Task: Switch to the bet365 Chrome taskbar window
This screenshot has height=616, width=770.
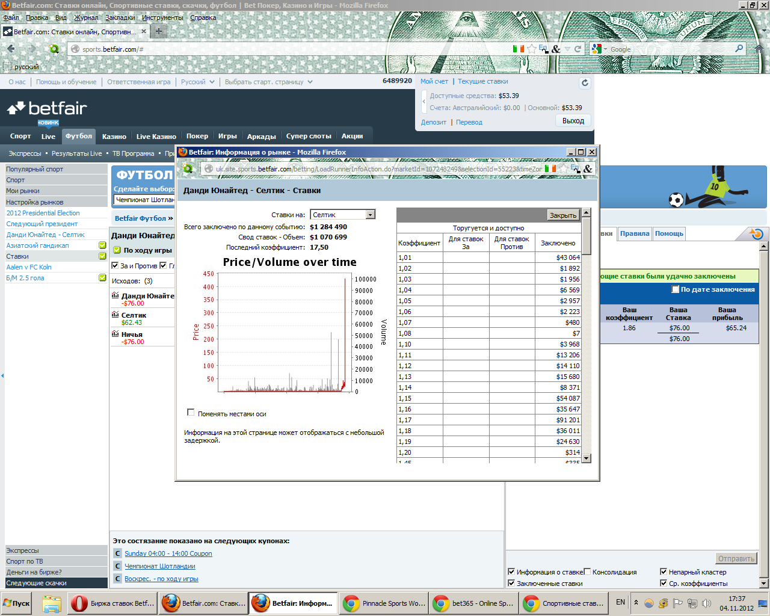Action: click(475, 603)
